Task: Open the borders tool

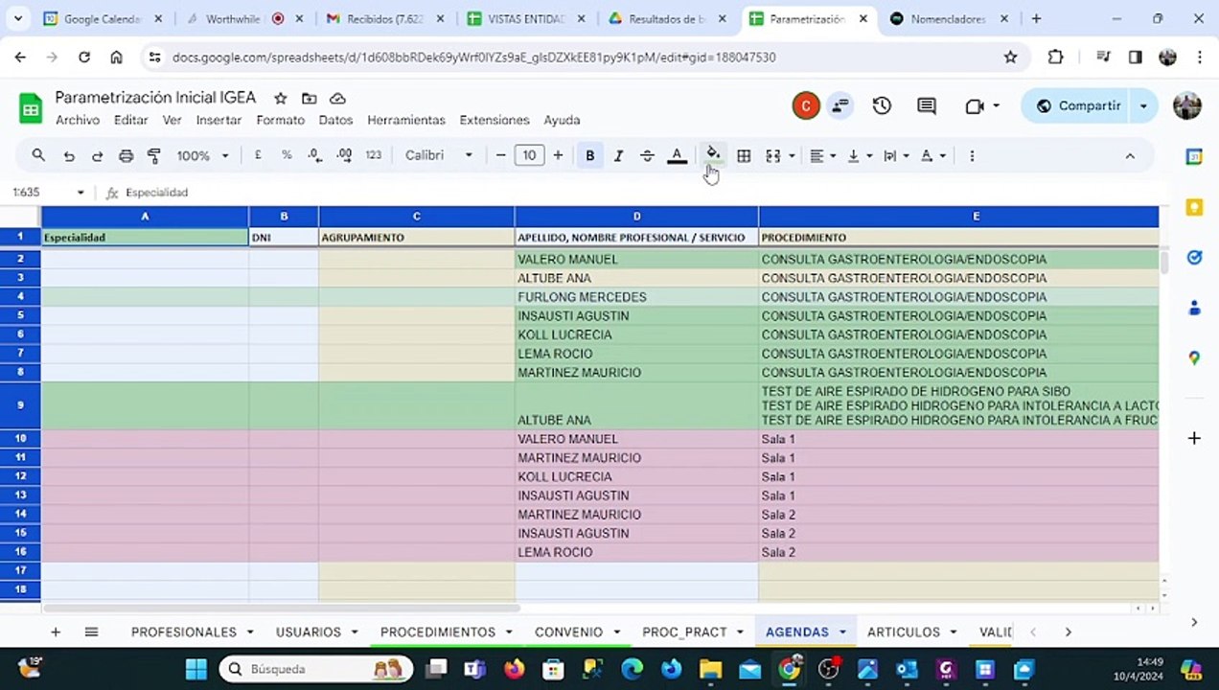Action: click(744, 155)
